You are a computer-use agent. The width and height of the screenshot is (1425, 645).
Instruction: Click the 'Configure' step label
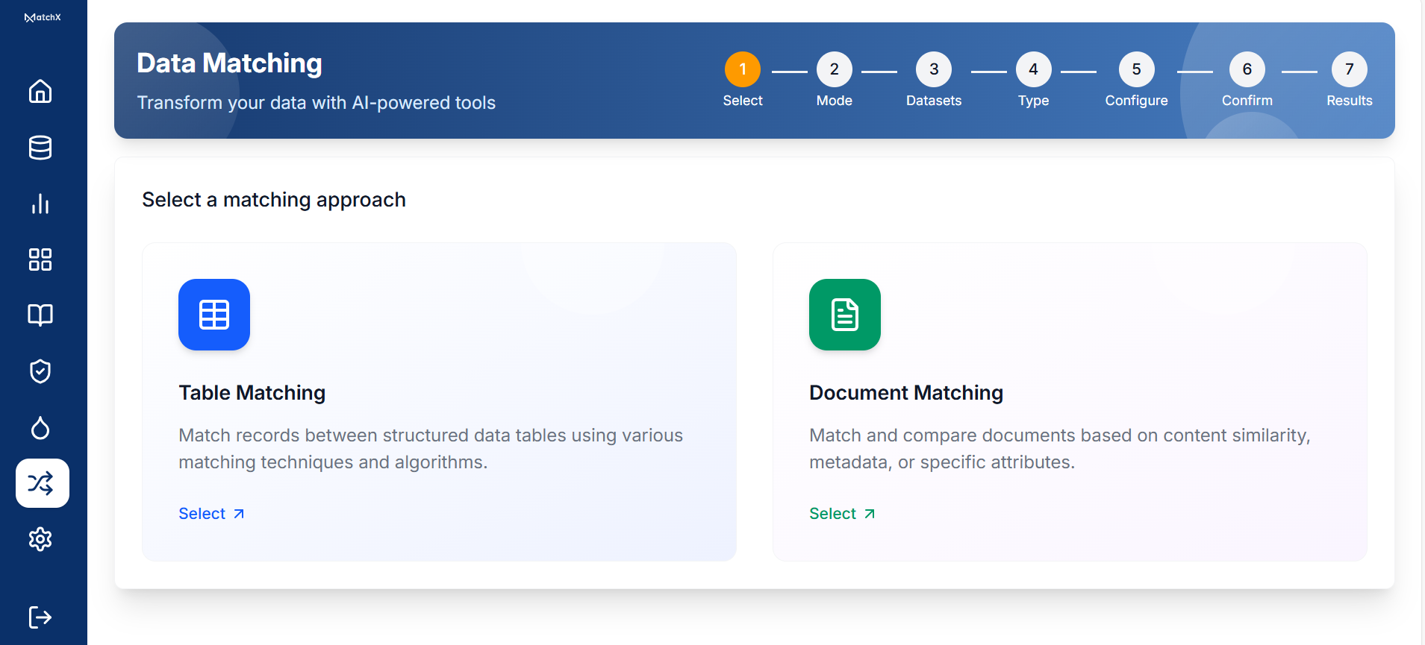click(1137, 101)
